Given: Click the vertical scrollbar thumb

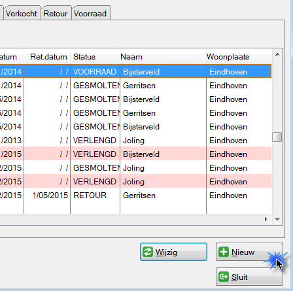Looking at the screenshot, I should [277, 137].
